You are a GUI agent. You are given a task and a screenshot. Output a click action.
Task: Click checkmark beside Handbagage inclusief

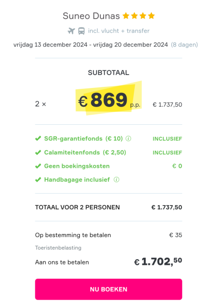(38, 180)
